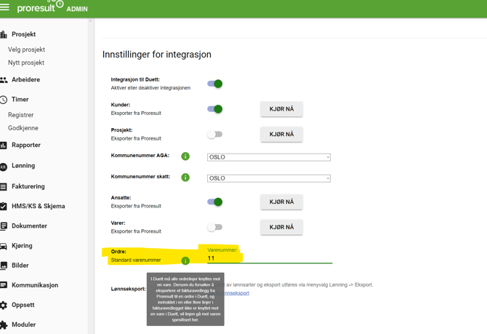Image resolution: width=487 pixels, height=334 pixels.
Task: Click the info icon for Kommunenummer AGA
Action: pos(185,156)
